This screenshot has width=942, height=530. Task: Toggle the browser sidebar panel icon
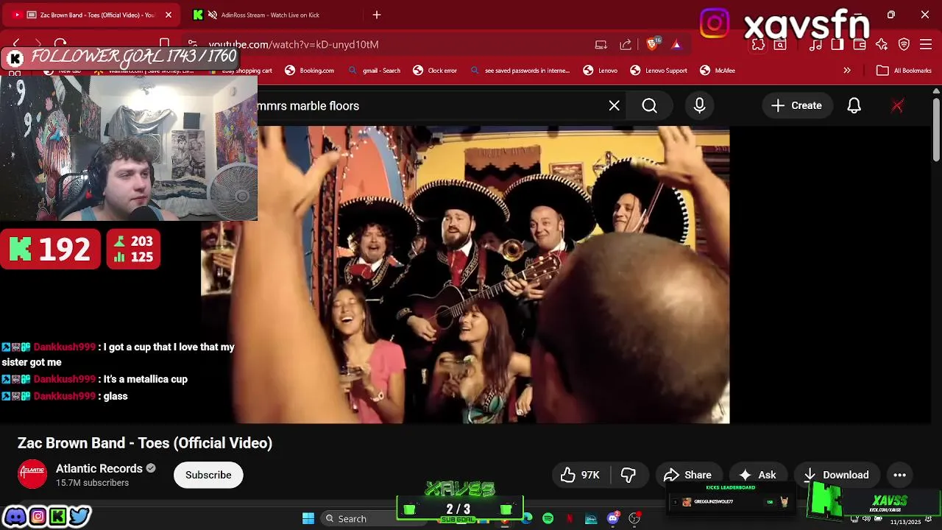point(837,44)
